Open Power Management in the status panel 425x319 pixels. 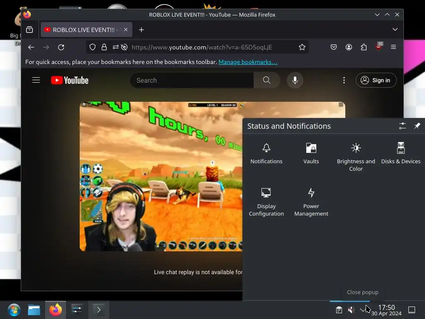311,202
